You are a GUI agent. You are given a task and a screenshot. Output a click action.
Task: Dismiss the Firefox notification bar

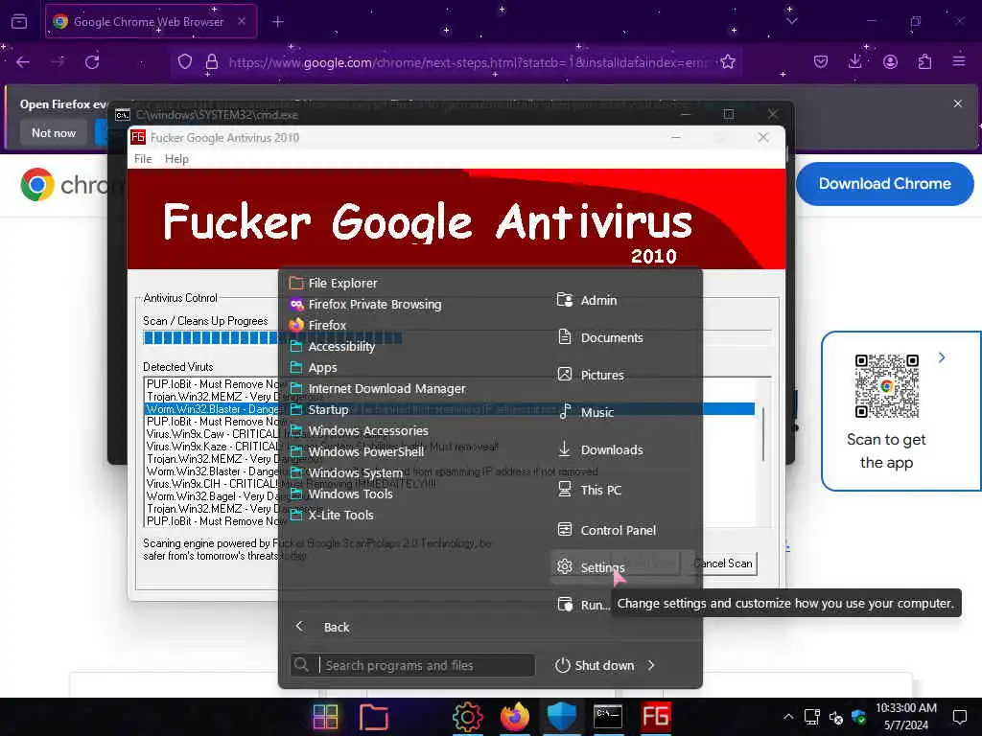(x=958, y=103)
